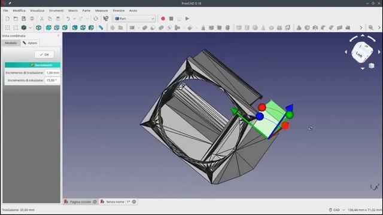Click the Boolean Cut icon
The image size is (383, 215).
(153, 27)
